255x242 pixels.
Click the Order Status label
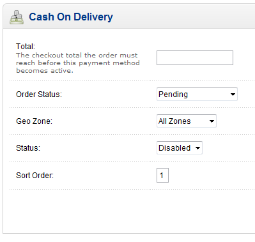(39, 95)
